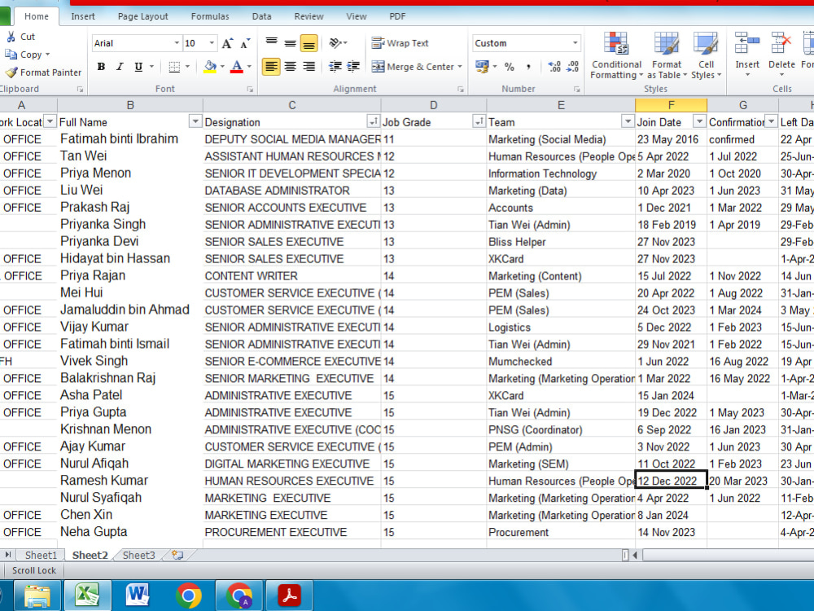This screenshot has height=611, width=814.
Task: Select cell with Ramesh Kumar
Action: [x=130, y=481]
